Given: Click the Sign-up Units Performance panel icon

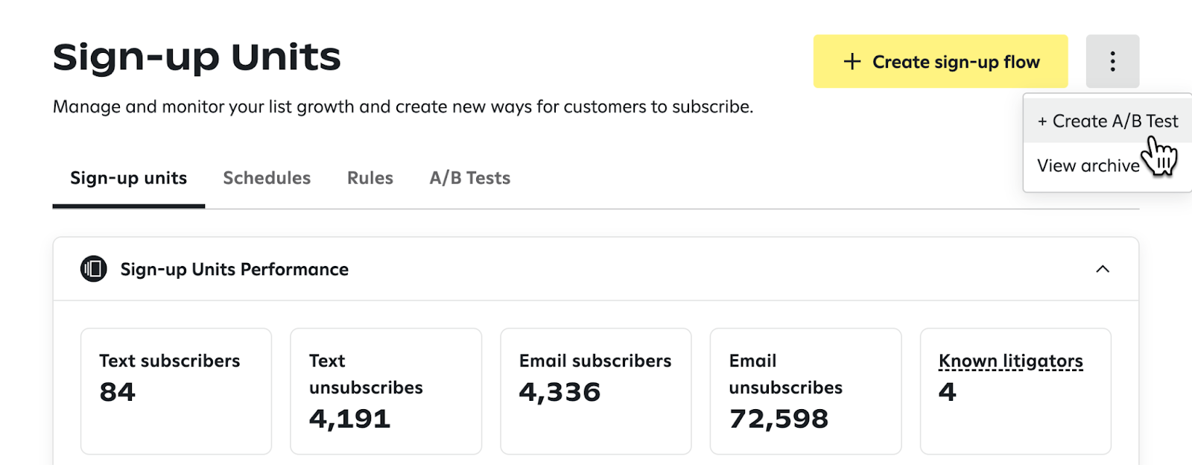Looking at the screenshot, I should (94, 269).
